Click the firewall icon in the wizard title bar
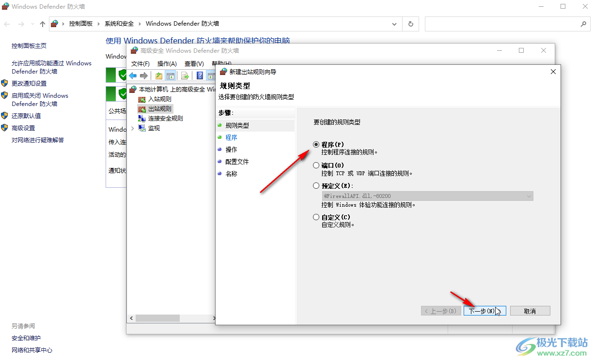 223,72
